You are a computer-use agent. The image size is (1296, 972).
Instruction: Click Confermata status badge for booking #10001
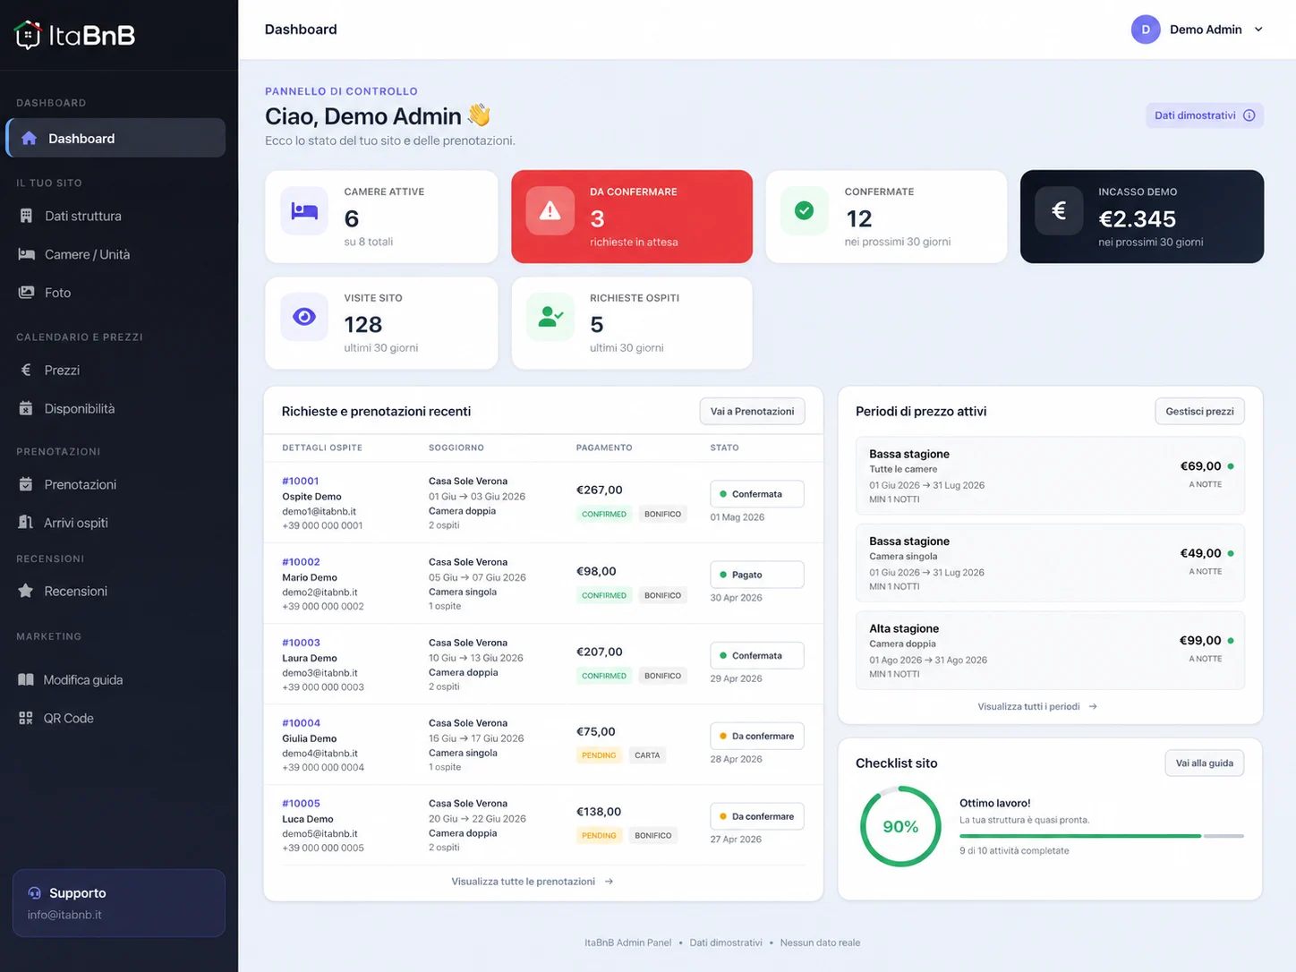click(x=757, y=494)
